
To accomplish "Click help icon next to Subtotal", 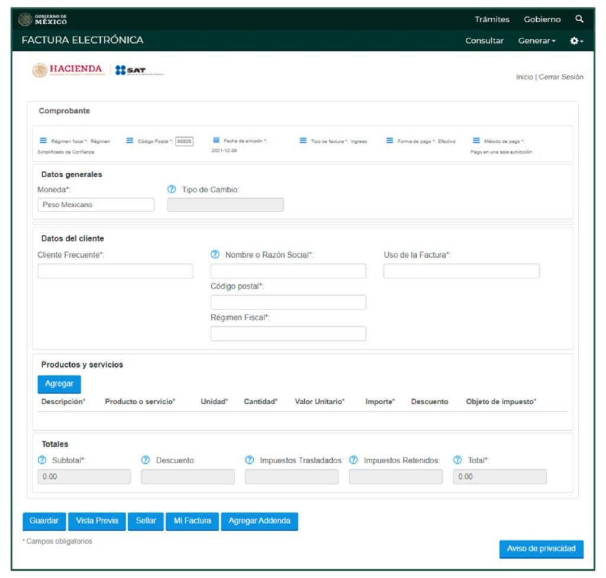I will pyautogui.click(x=42, y=460).
